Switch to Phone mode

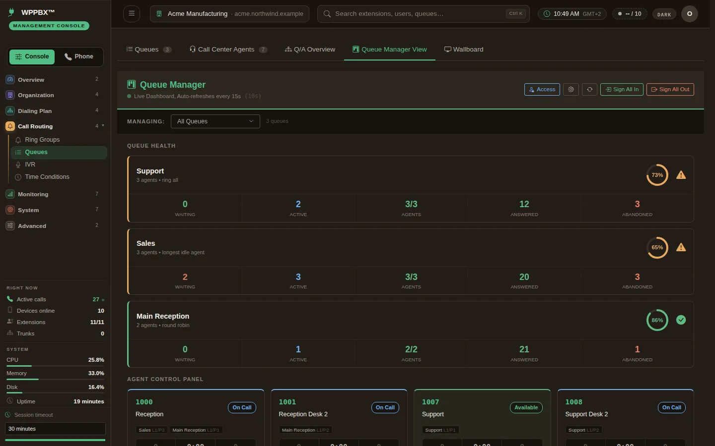[79, 56]
